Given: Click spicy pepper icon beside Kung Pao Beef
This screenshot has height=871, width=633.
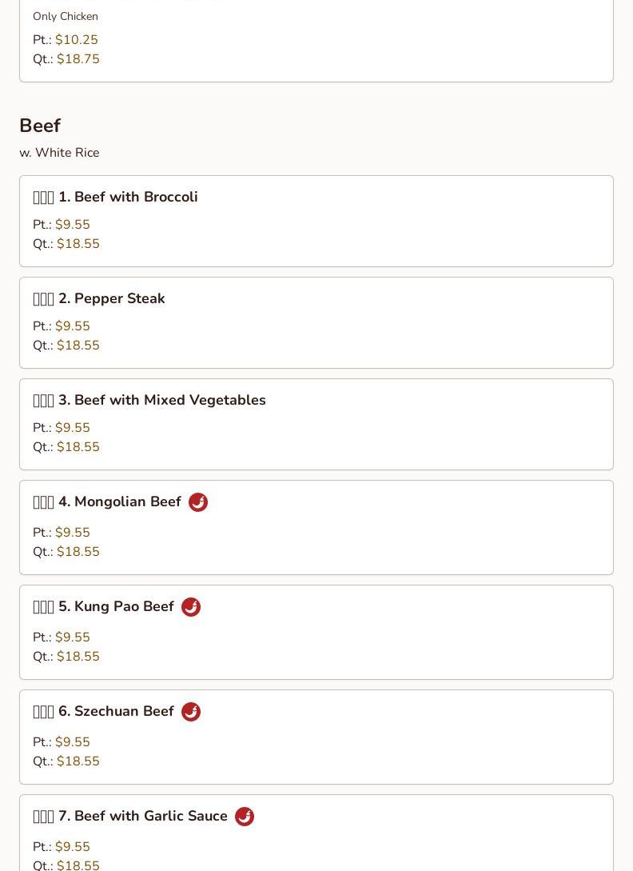Looking at the screenshot, I should 191,607.
